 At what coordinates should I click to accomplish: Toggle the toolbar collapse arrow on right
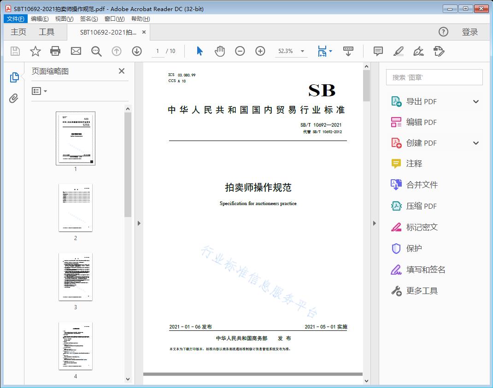[375, 223]
